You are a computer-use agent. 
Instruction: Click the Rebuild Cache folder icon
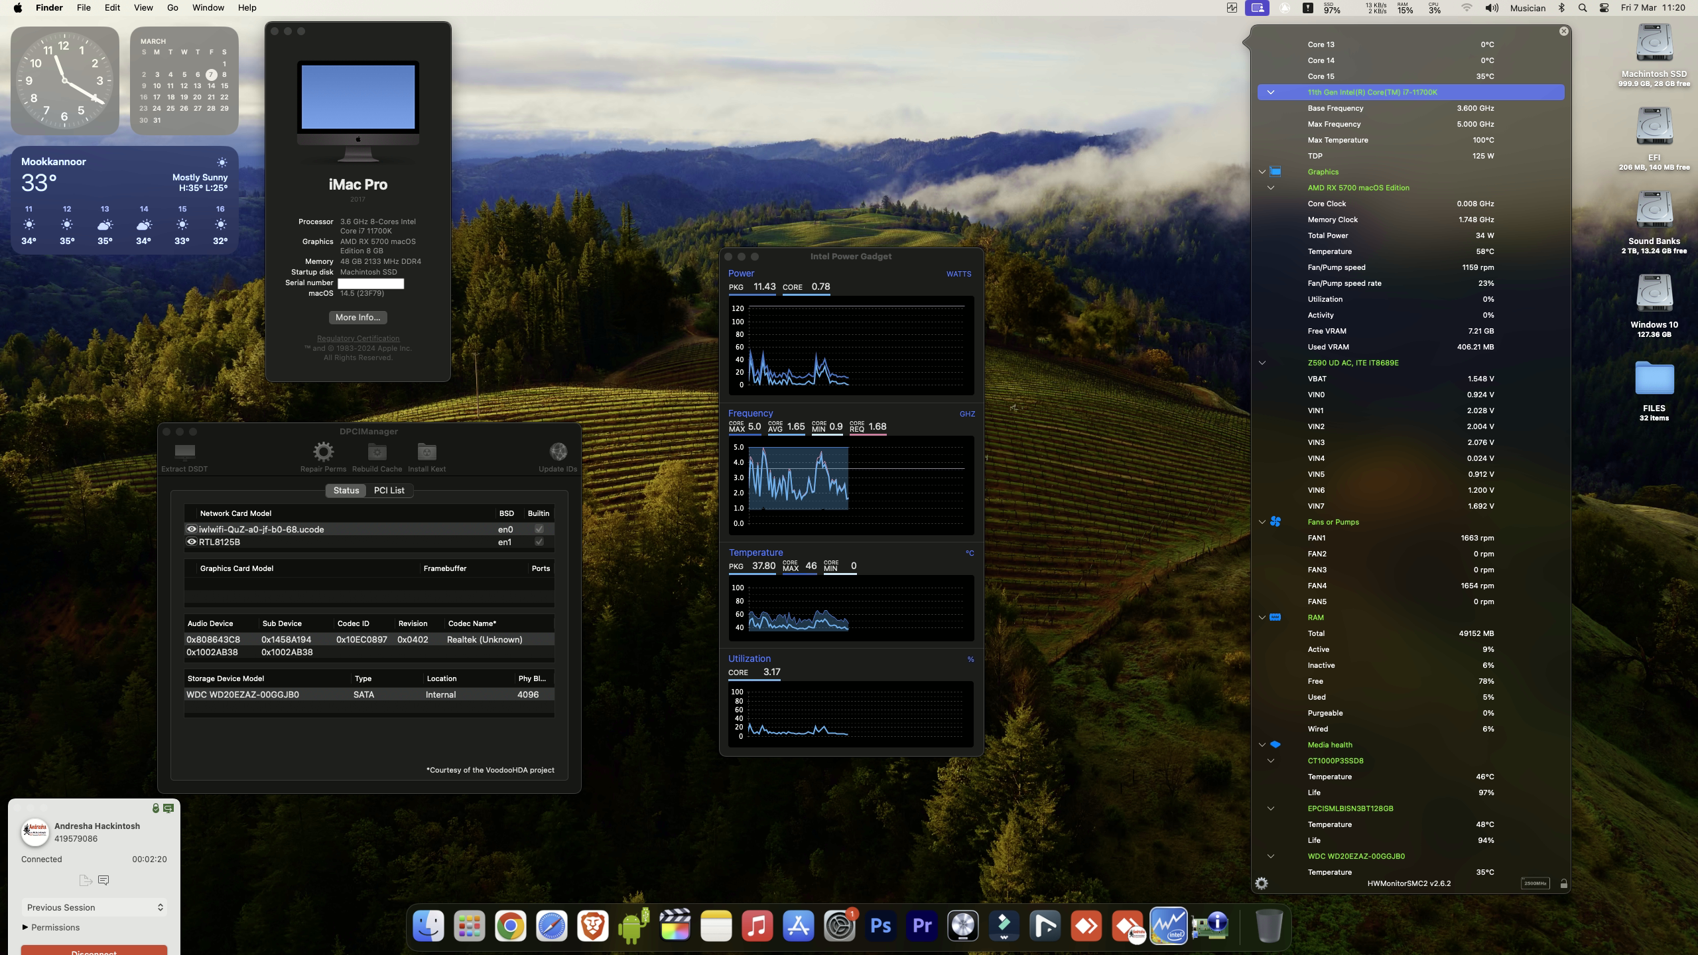[x=375, y=452]
